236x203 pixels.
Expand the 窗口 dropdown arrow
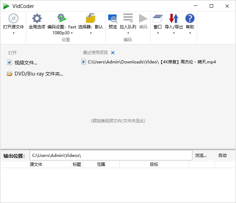pos(158,33)
